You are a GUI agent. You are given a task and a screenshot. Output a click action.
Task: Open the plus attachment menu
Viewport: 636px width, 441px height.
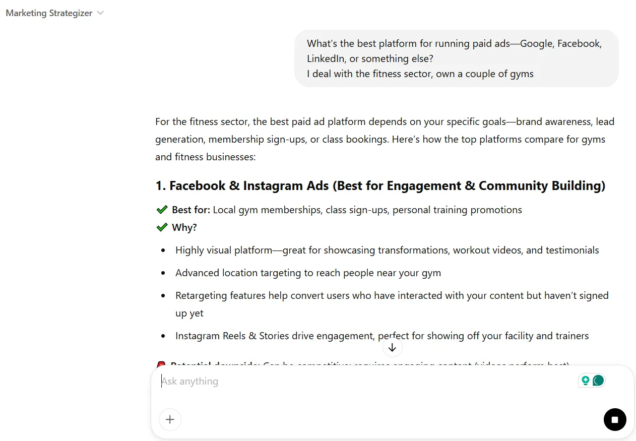click(x=170, y=419)
